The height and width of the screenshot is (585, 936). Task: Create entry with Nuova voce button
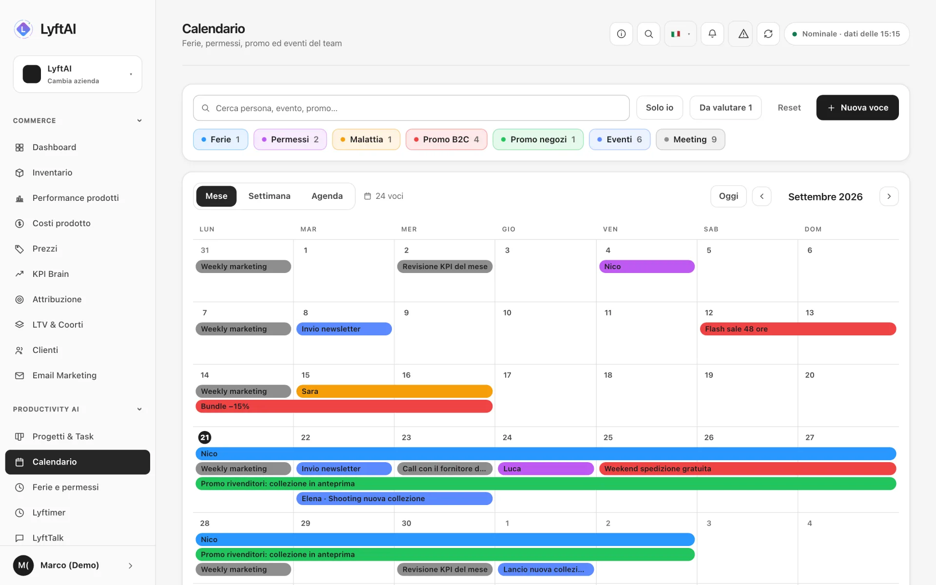pyautogui.click(x=858, y=108)
